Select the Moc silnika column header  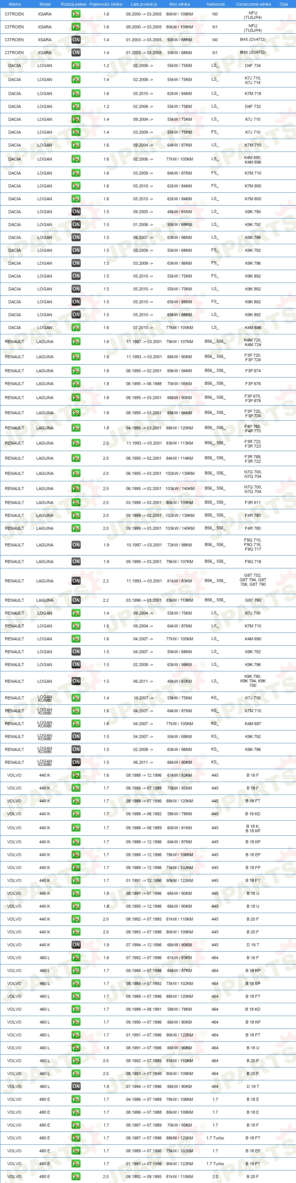click(179, 4)
